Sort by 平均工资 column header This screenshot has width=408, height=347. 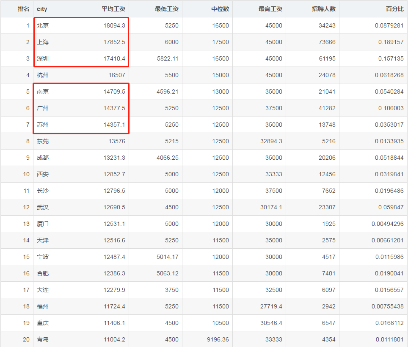(113, 9)
